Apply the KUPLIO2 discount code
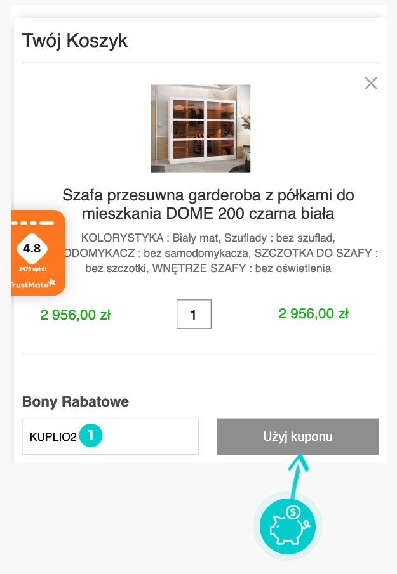Image resolution: width=397 pixels, height=574 pixels. tap(297, 436)
